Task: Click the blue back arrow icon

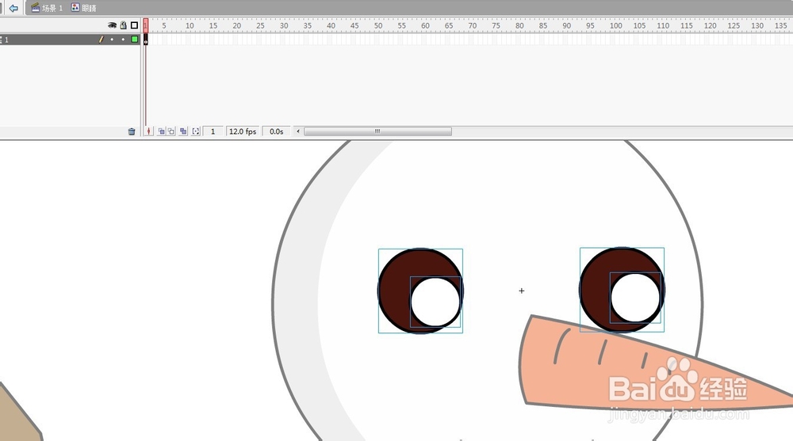Action: (13, 8)
